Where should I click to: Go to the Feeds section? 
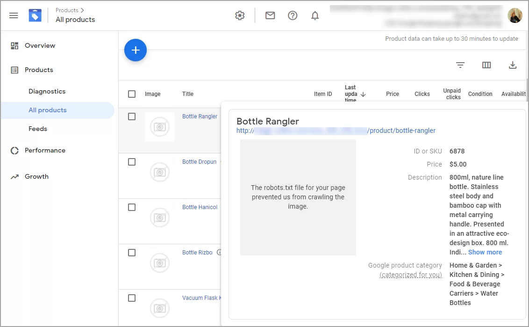tap(37, 129)
